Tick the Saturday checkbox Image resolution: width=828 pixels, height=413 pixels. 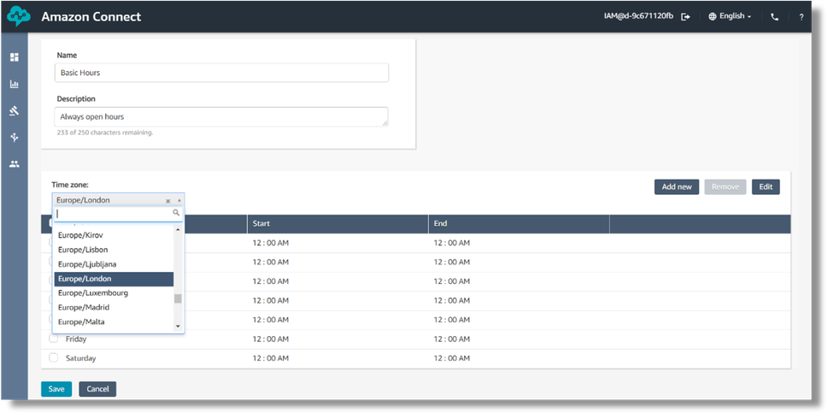(x=53, y=357)
